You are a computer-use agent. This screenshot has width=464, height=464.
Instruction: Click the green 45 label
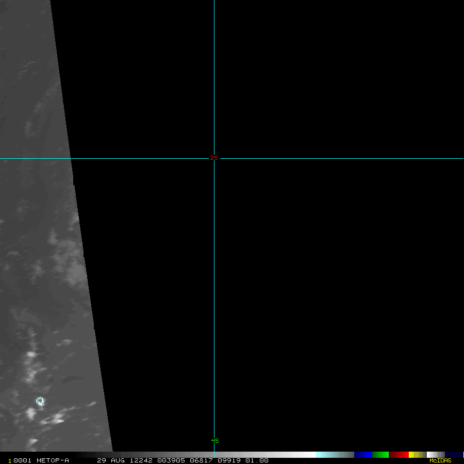point(215,441)
